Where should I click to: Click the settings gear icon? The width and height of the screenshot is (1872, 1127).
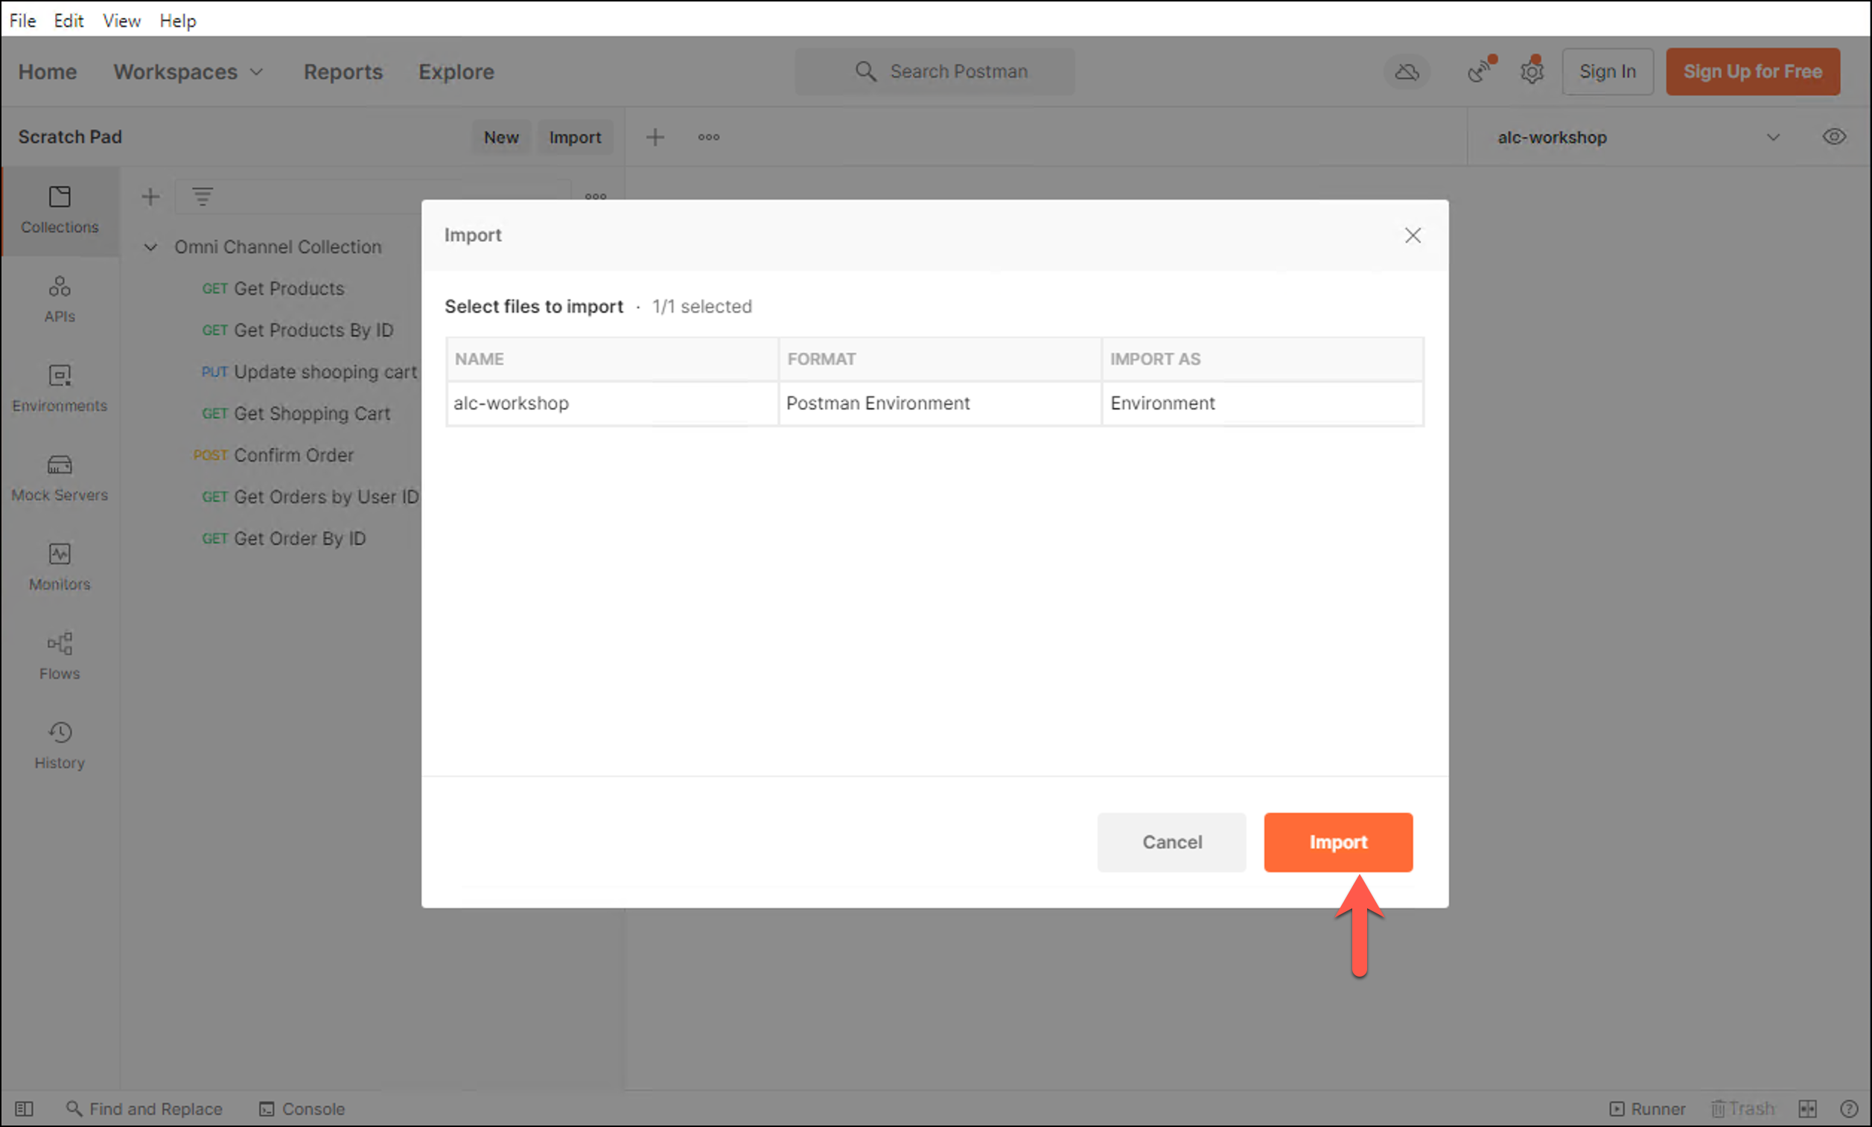[1532, 71]
